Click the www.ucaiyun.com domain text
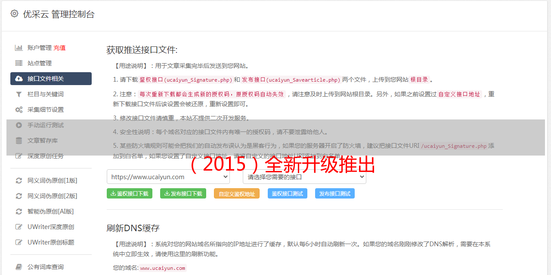Screen dimensions: 551x275 pyautogui.click(x=163, y=268)
